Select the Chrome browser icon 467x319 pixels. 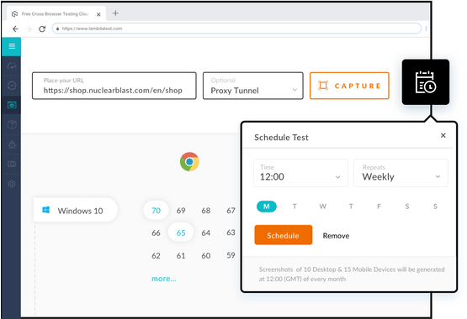tap(189, 161)
